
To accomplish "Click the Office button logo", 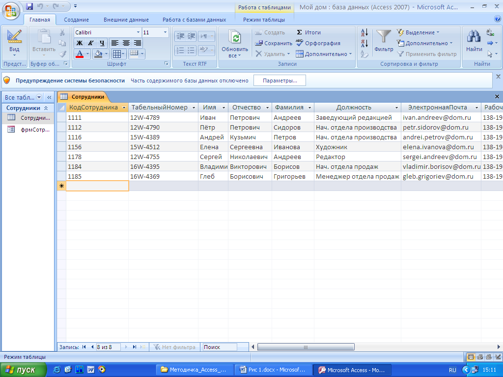I will 11,11.
